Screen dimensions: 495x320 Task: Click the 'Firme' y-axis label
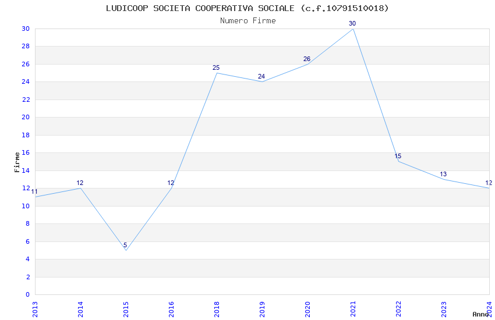pyautogui.click(x=17, y=162)
